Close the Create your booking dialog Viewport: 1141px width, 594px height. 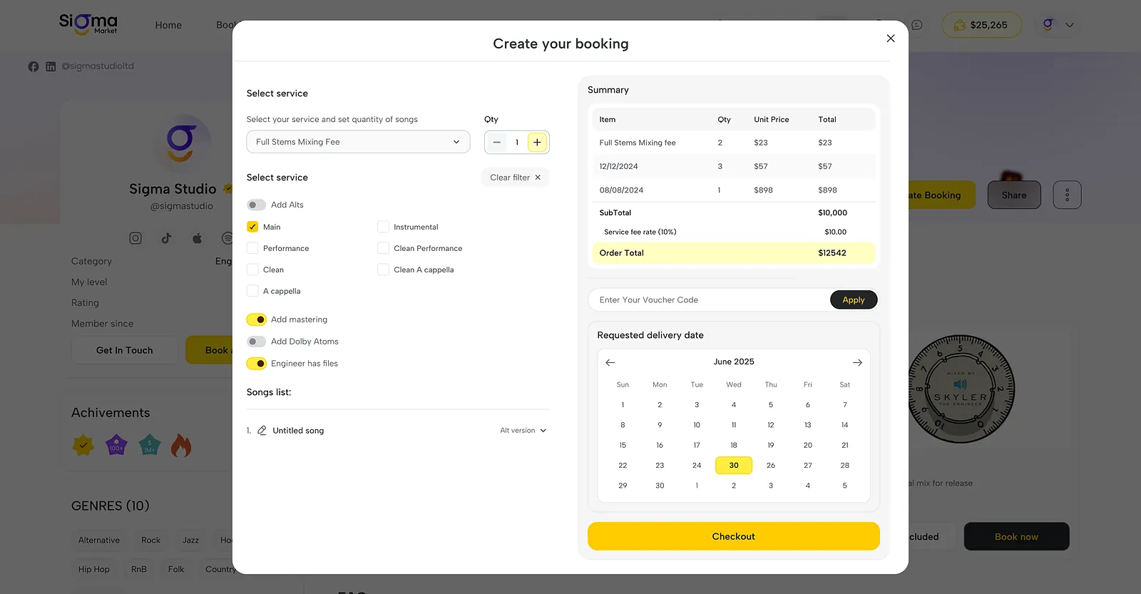coord(891,39)
